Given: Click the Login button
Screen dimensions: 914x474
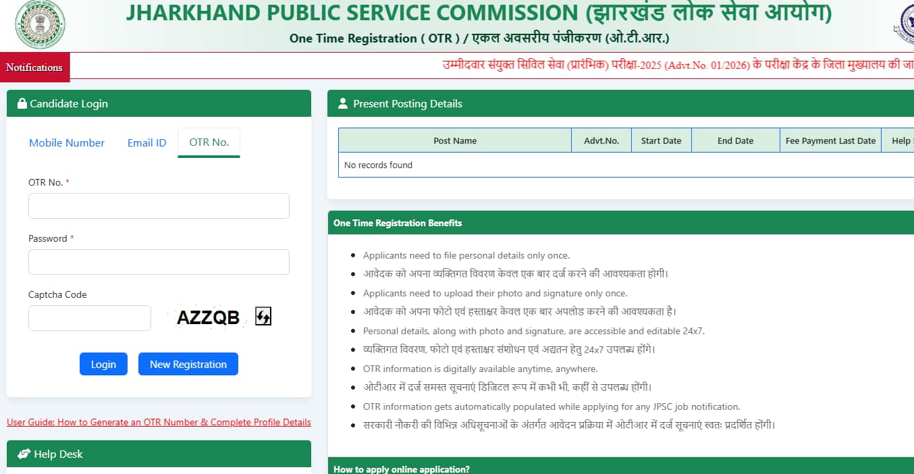Looking at the screenshot, I should 103,364.
